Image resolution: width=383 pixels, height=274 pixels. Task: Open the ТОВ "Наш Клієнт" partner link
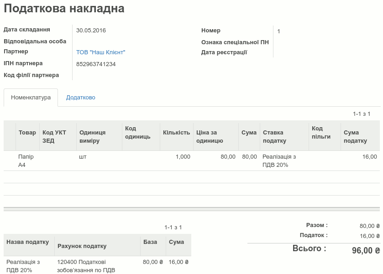pyautogui.click(x=100, y=52)
